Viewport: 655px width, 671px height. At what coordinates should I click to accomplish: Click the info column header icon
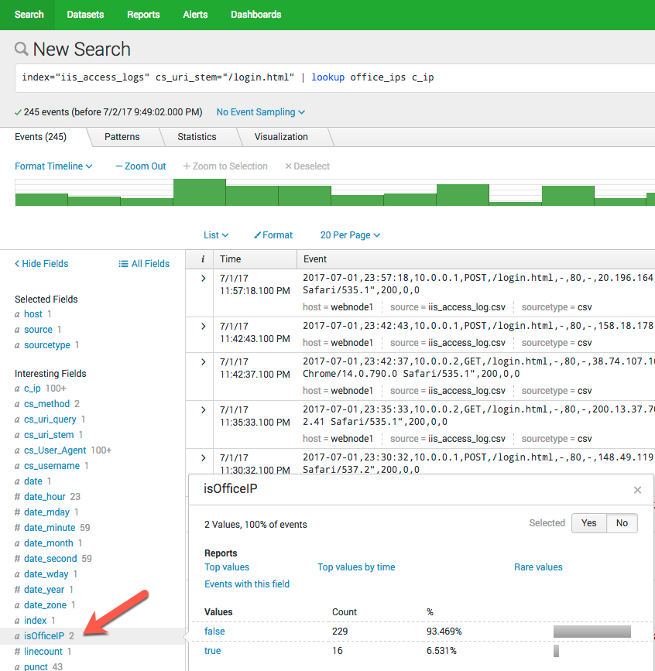(x=203, y=259)
